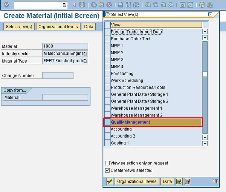Enable View selection only on request
The width and height of the screenshot is (226, 192).
click(107, 163)
